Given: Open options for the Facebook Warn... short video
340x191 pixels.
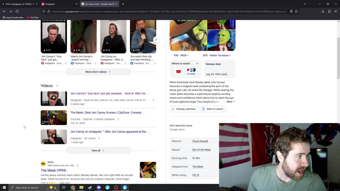Looking at the screenshot, I should (96, 63).
